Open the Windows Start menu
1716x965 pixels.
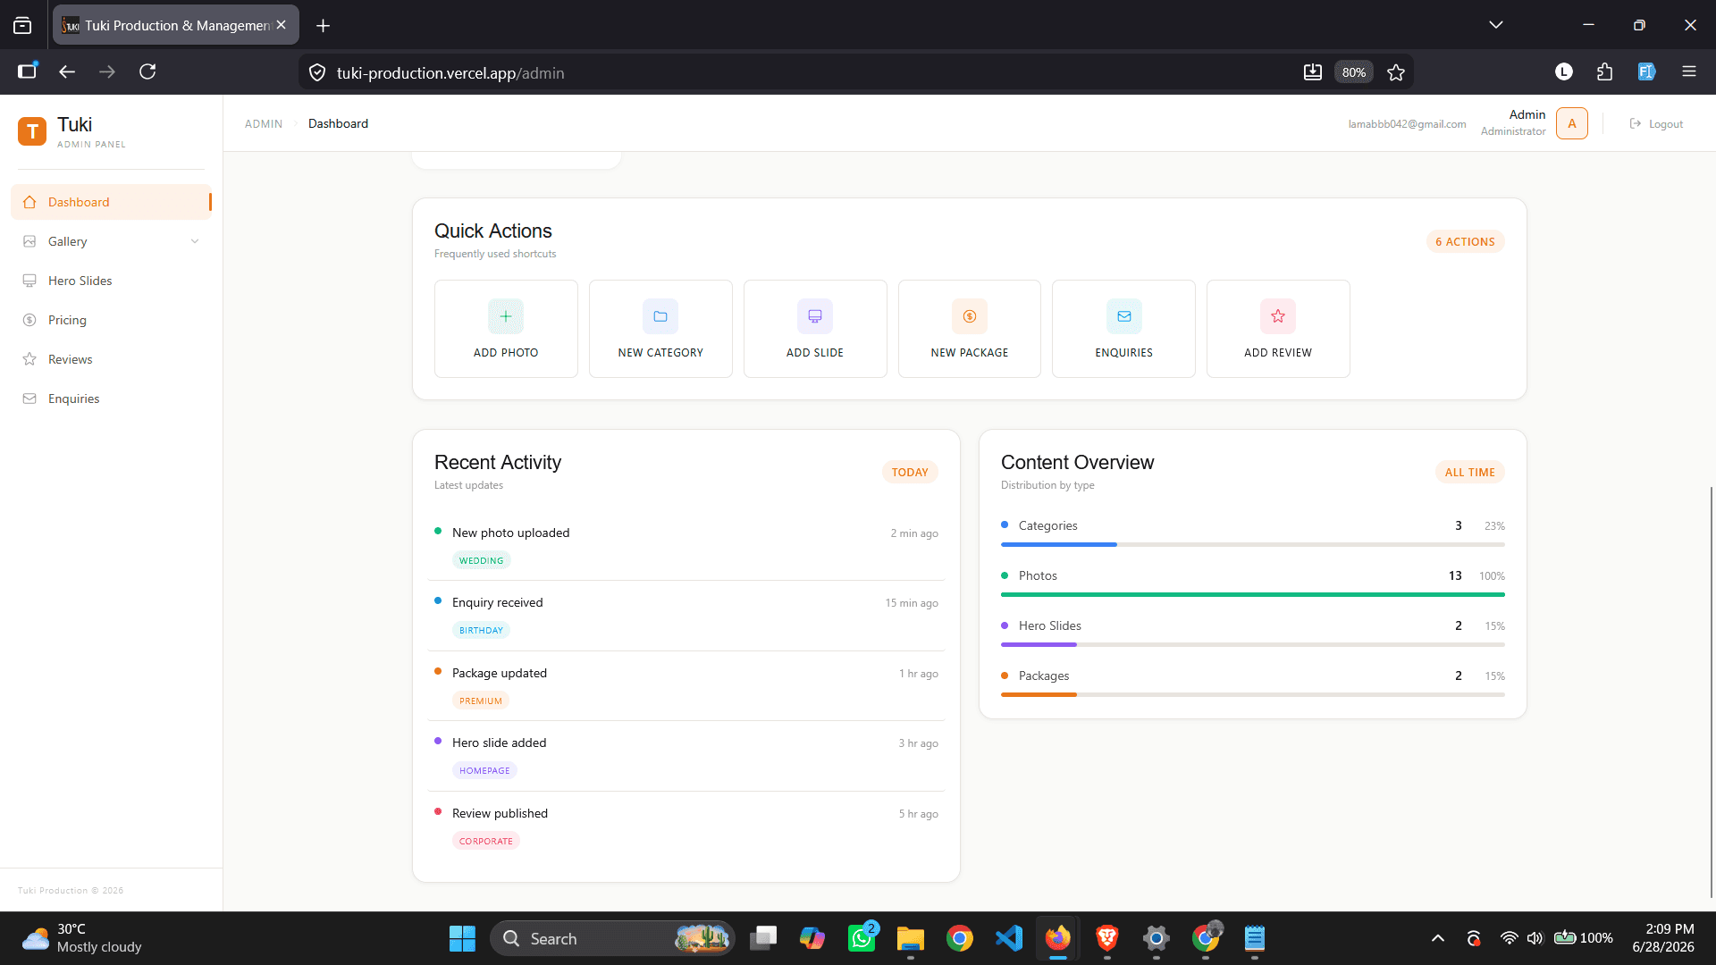coord(462,938)
